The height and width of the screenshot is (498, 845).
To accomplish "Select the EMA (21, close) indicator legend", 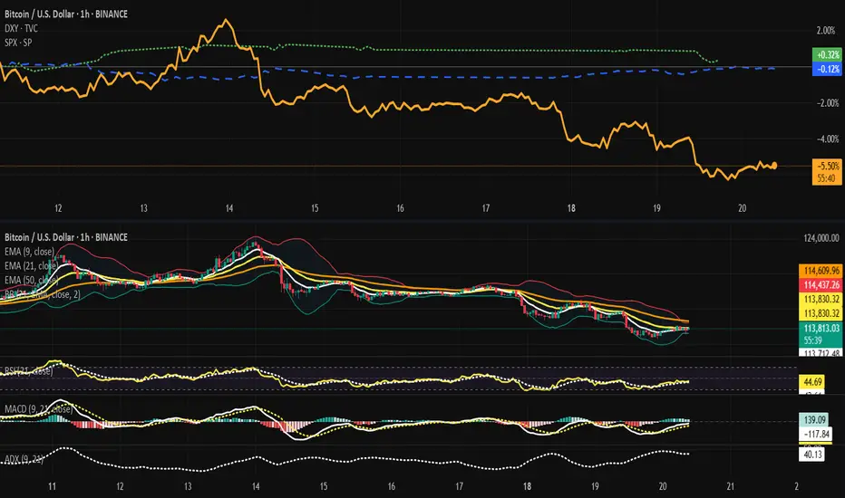I will pos(31,265).
